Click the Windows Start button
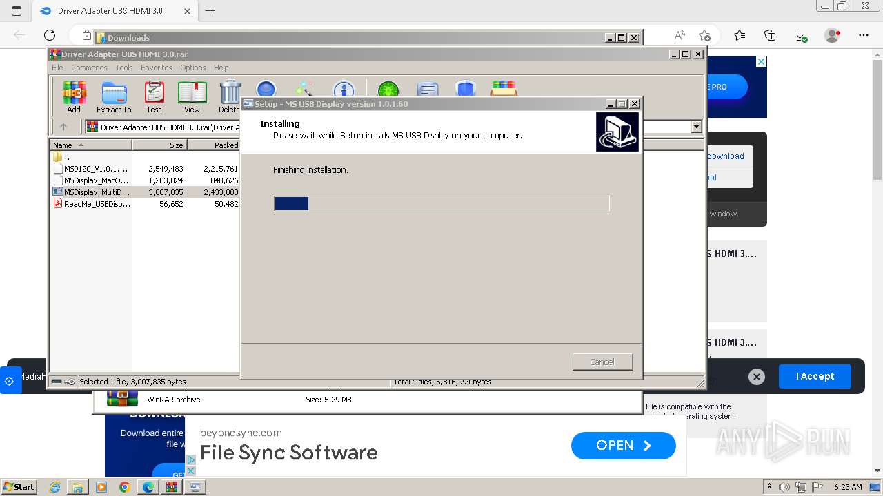The height and width of the screenshot is (496, 883). [19, 486]
